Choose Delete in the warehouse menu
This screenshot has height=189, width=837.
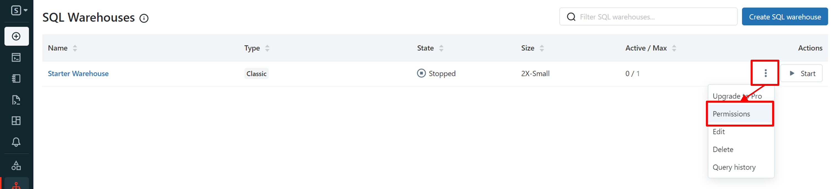pos(723,149)
